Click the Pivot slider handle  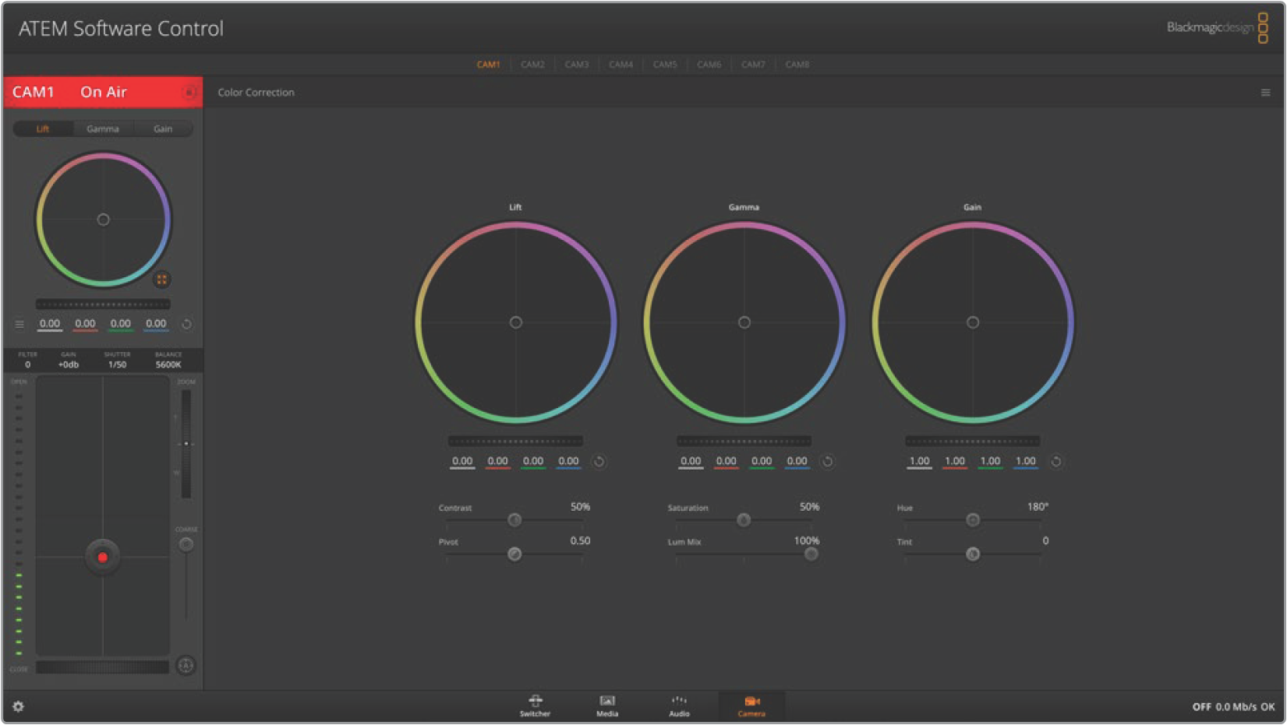[514, 554]
